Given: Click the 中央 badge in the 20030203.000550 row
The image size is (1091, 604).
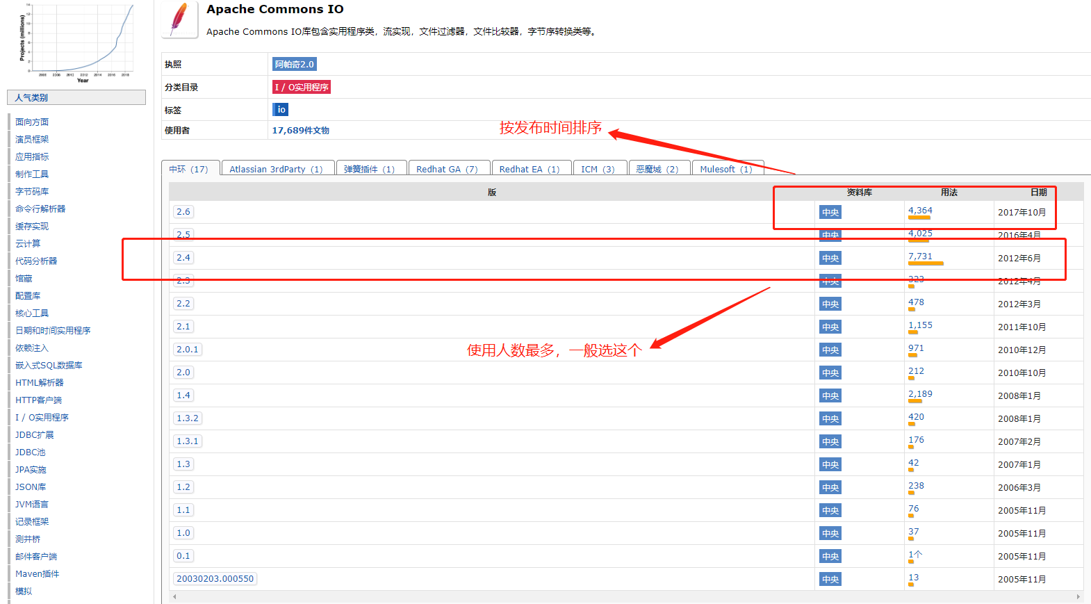Looking at the screenshot, I should [830, 580].
